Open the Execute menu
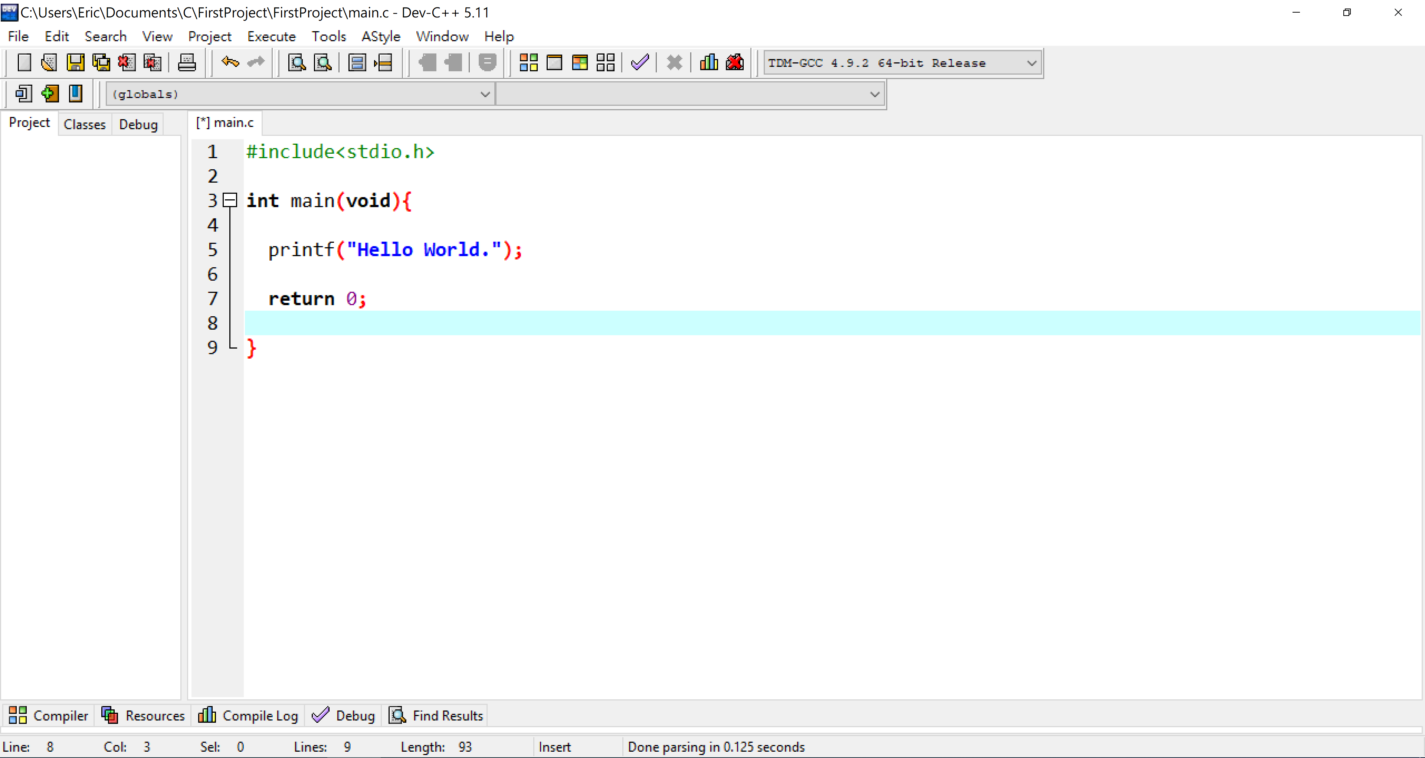 coord(271,36)
